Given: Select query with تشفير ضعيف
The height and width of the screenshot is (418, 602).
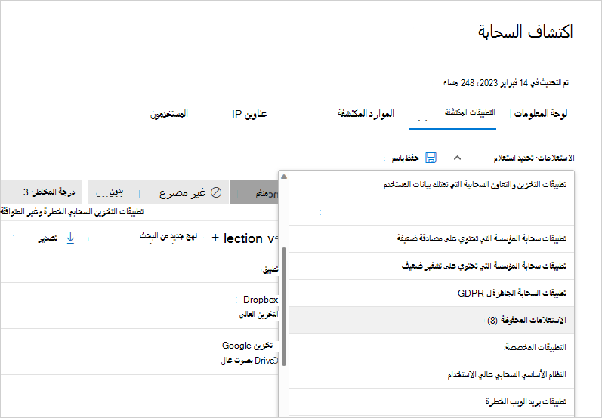Looking at the screenshot, I should [431, 266].
